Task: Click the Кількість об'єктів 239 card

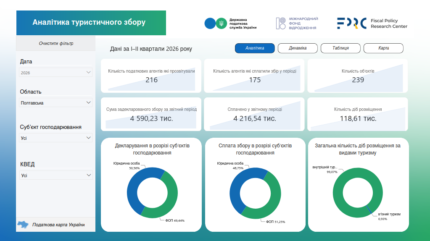Action: [x=358, y=76]
